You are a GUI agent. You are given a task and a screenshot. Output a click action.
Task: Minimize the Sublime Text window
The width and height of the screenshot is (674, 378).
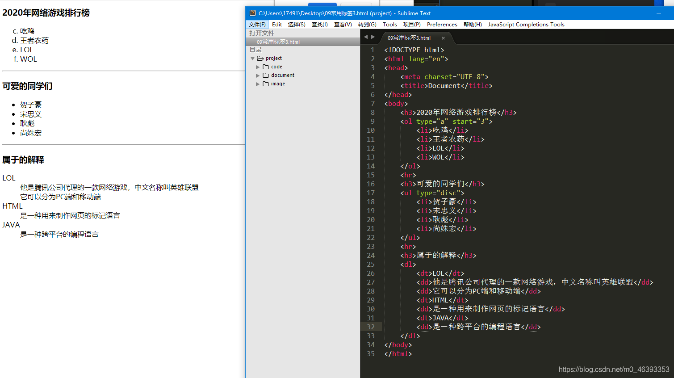[x=658, y=13]
